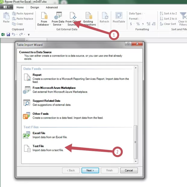Open Existing Connections icon
Viewport: 187px width, 187px height.
pyautogui.click(x=89, y=15)
